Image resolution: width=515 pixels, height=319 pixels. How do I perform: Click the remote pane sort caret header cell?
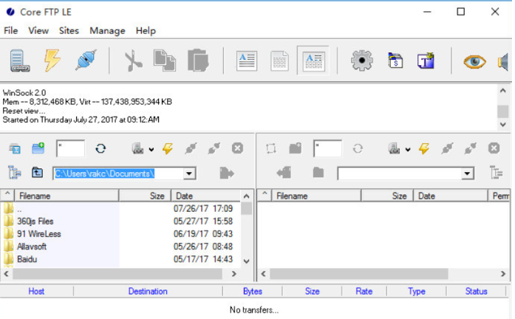coord(265,196)
